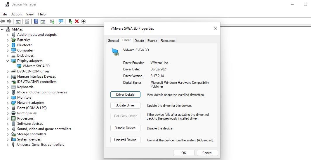311x160 pixels.
Task: Click the Disk drives category icon
Action: tap(13, 56)
